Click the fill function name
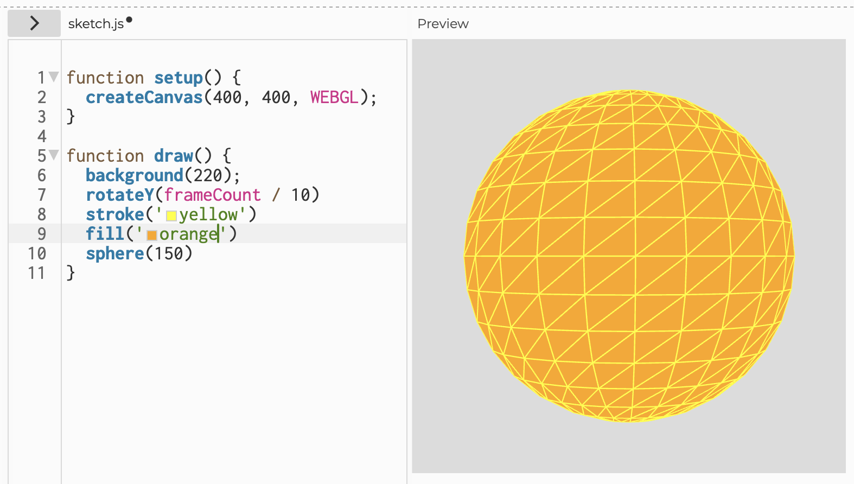The width and height of the screenshot is (854, 484). (x=105, y=234)
